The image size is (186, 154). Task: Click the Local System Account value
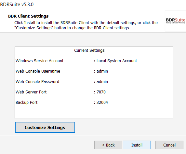117,61
